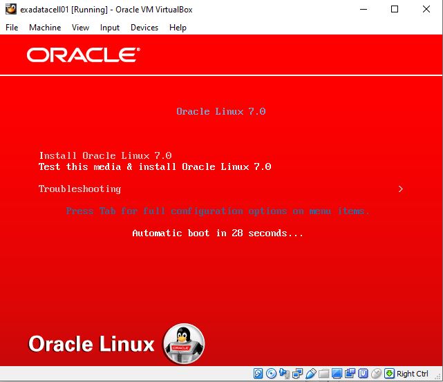The height and width of the screenshot is (382, 443).
Task: Click the Oracle Linux 7.0 heading
Action: [221, 111]
